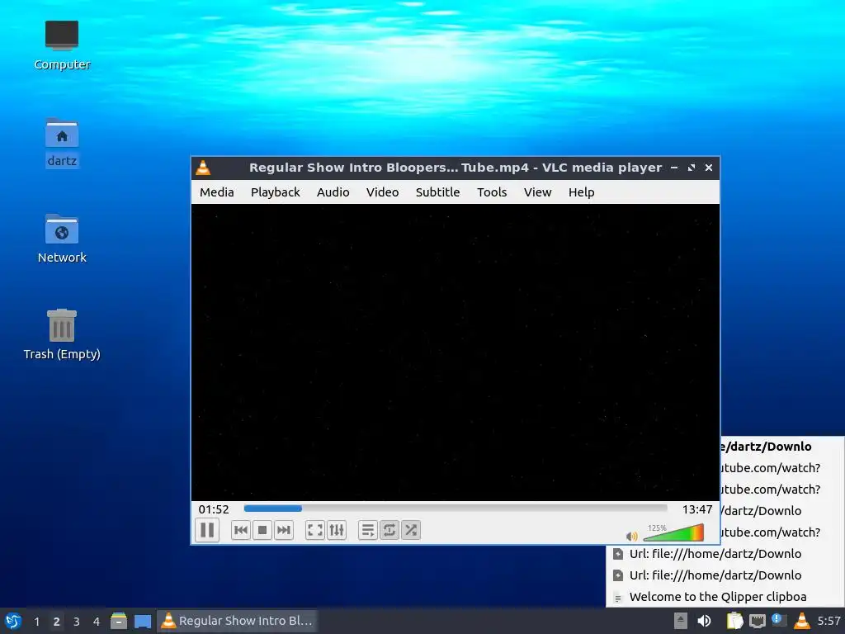Screen dimensions: 845x634
Task: Open the Video menu
Action: pos(383,192)
